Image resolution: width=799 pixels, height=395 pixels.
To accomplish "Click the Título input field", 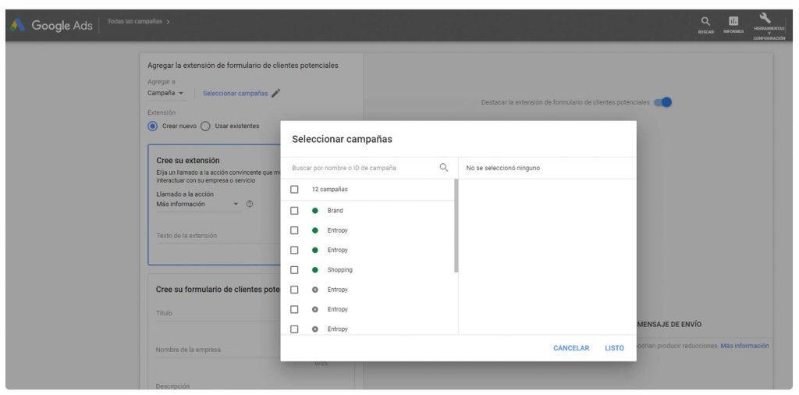I will click(x=218, y=314).
